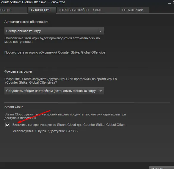This screenshot has width=174, height=169.
Task: Click the 'Автоматические обновления' heading
Action: (26, 22)
